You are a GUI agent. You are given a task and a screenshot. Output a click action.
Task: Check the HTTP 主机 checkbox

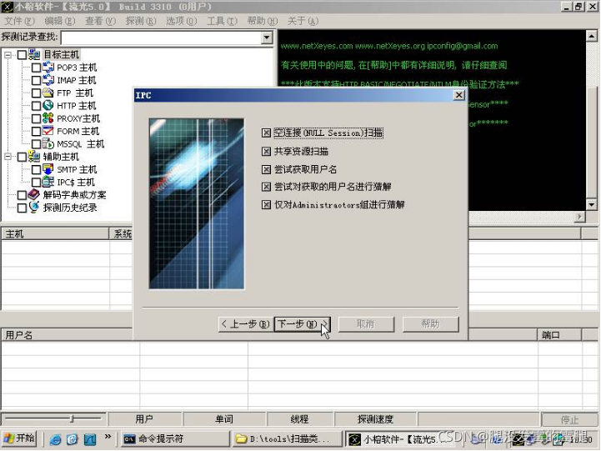coord(36,106)
